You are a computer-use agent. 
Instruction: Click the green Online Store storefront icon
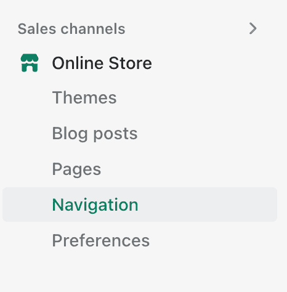30,63
